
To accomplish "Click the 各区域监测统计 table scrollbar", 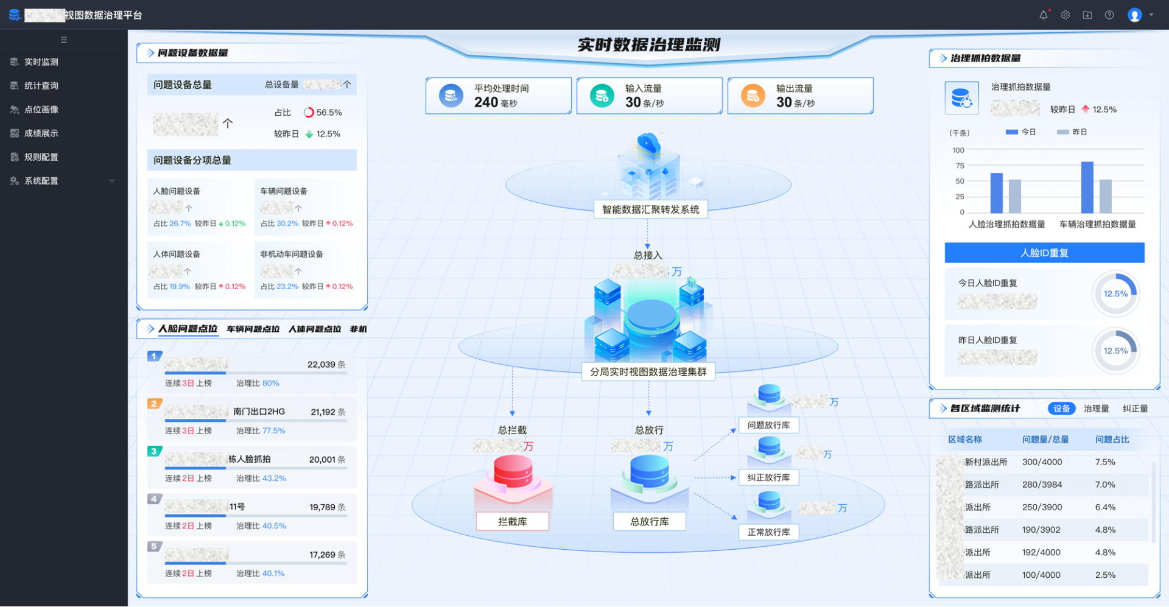I will [x=1153, y=503].
